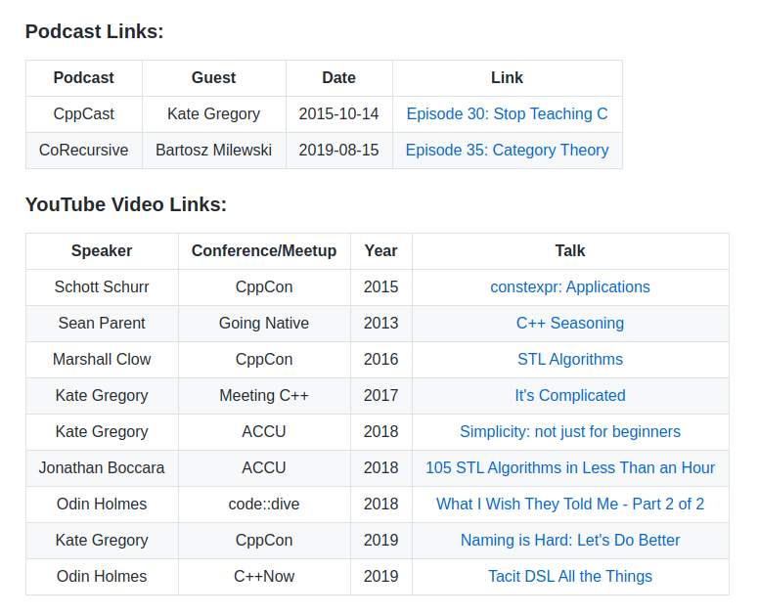Screen dimensions: 759x615
Task: Click the Meeting C++ conference cell
Action: 264,396
